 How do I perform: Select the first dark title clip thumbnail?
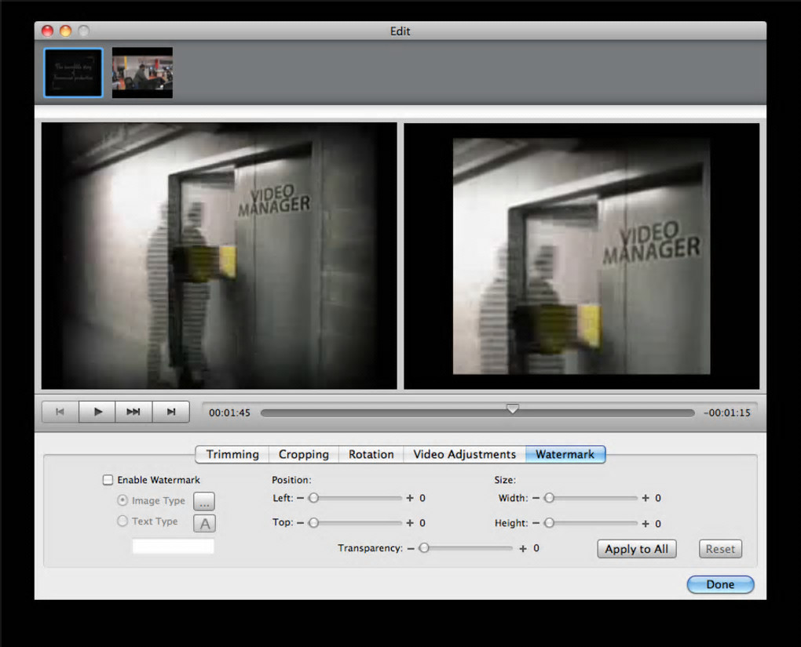[x=74, y=72]
